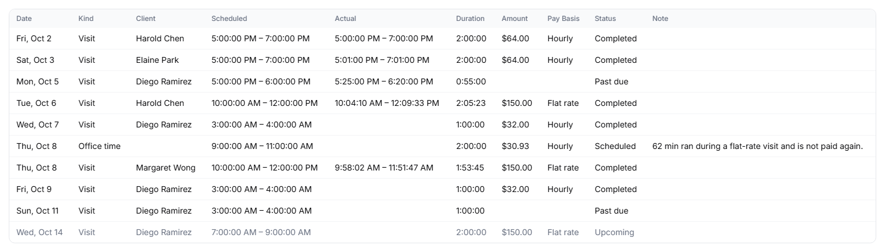Click Past due status for Mon, Oct 5
Viewport: 885px width, 252px height.
coord(611,81)
